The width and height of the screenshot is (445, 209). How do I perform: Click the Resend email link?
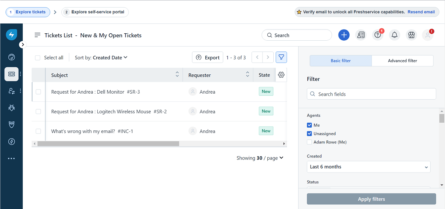(x=421, y=12)
